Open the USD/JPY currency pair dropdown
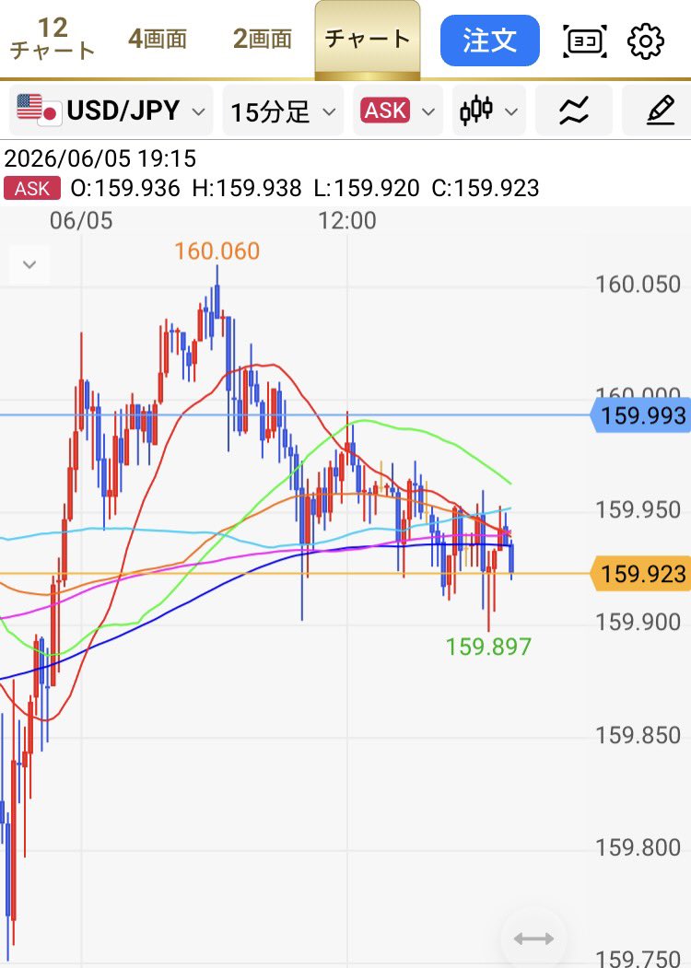 (111, 111)
